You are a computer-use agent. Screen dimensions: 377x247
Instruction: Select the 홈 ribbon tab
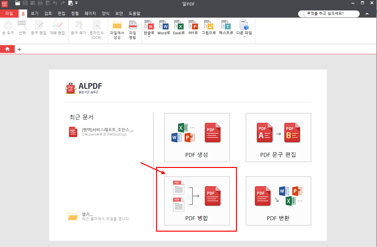(x=23, y=13)
